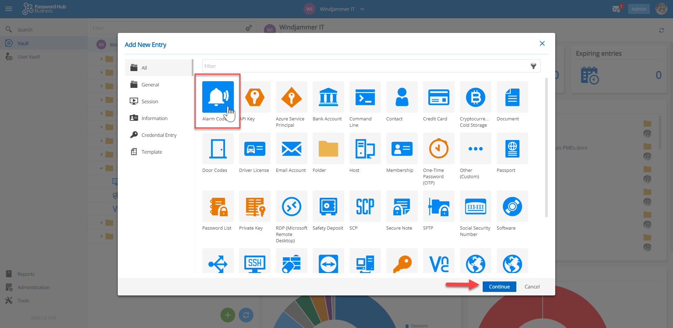Select the One-Time Password (OTP) icon

point(439,148)
